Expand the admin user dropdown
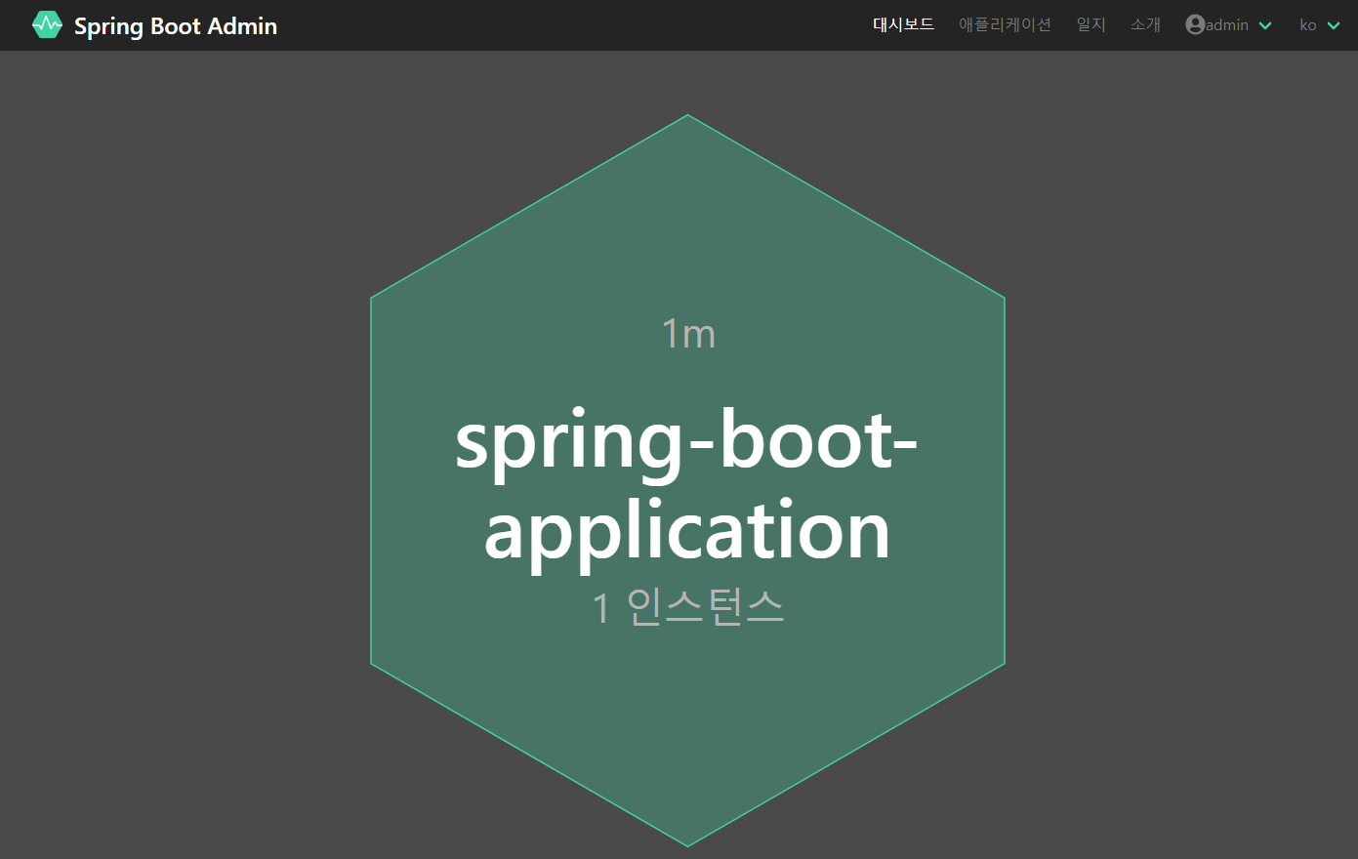The width and height of the screenshot is (1358, 859). tap(1229, 25)
